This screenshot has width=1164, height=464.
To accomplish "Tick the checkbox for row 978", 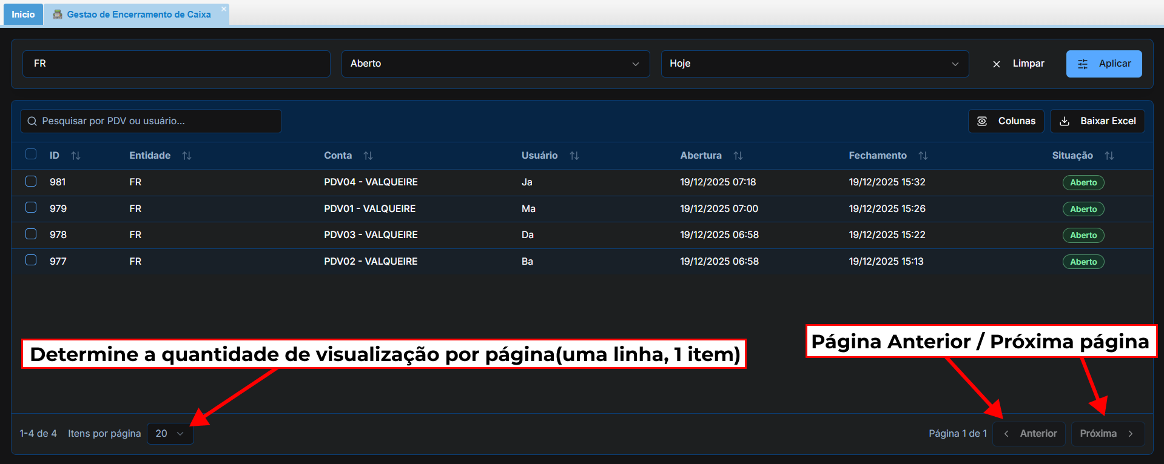I will (x=31, y=234).
